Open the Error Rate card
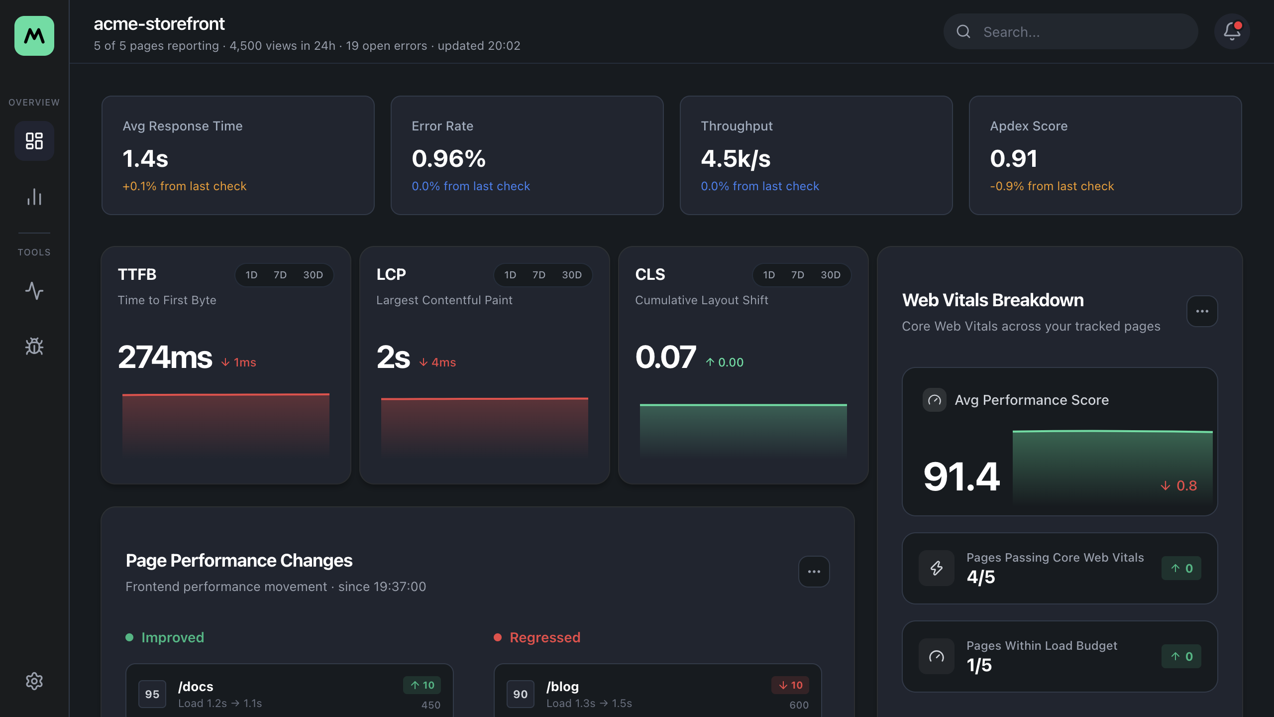Image resolution: width=1274 pixels, height=717 pixels. point(527,155)
